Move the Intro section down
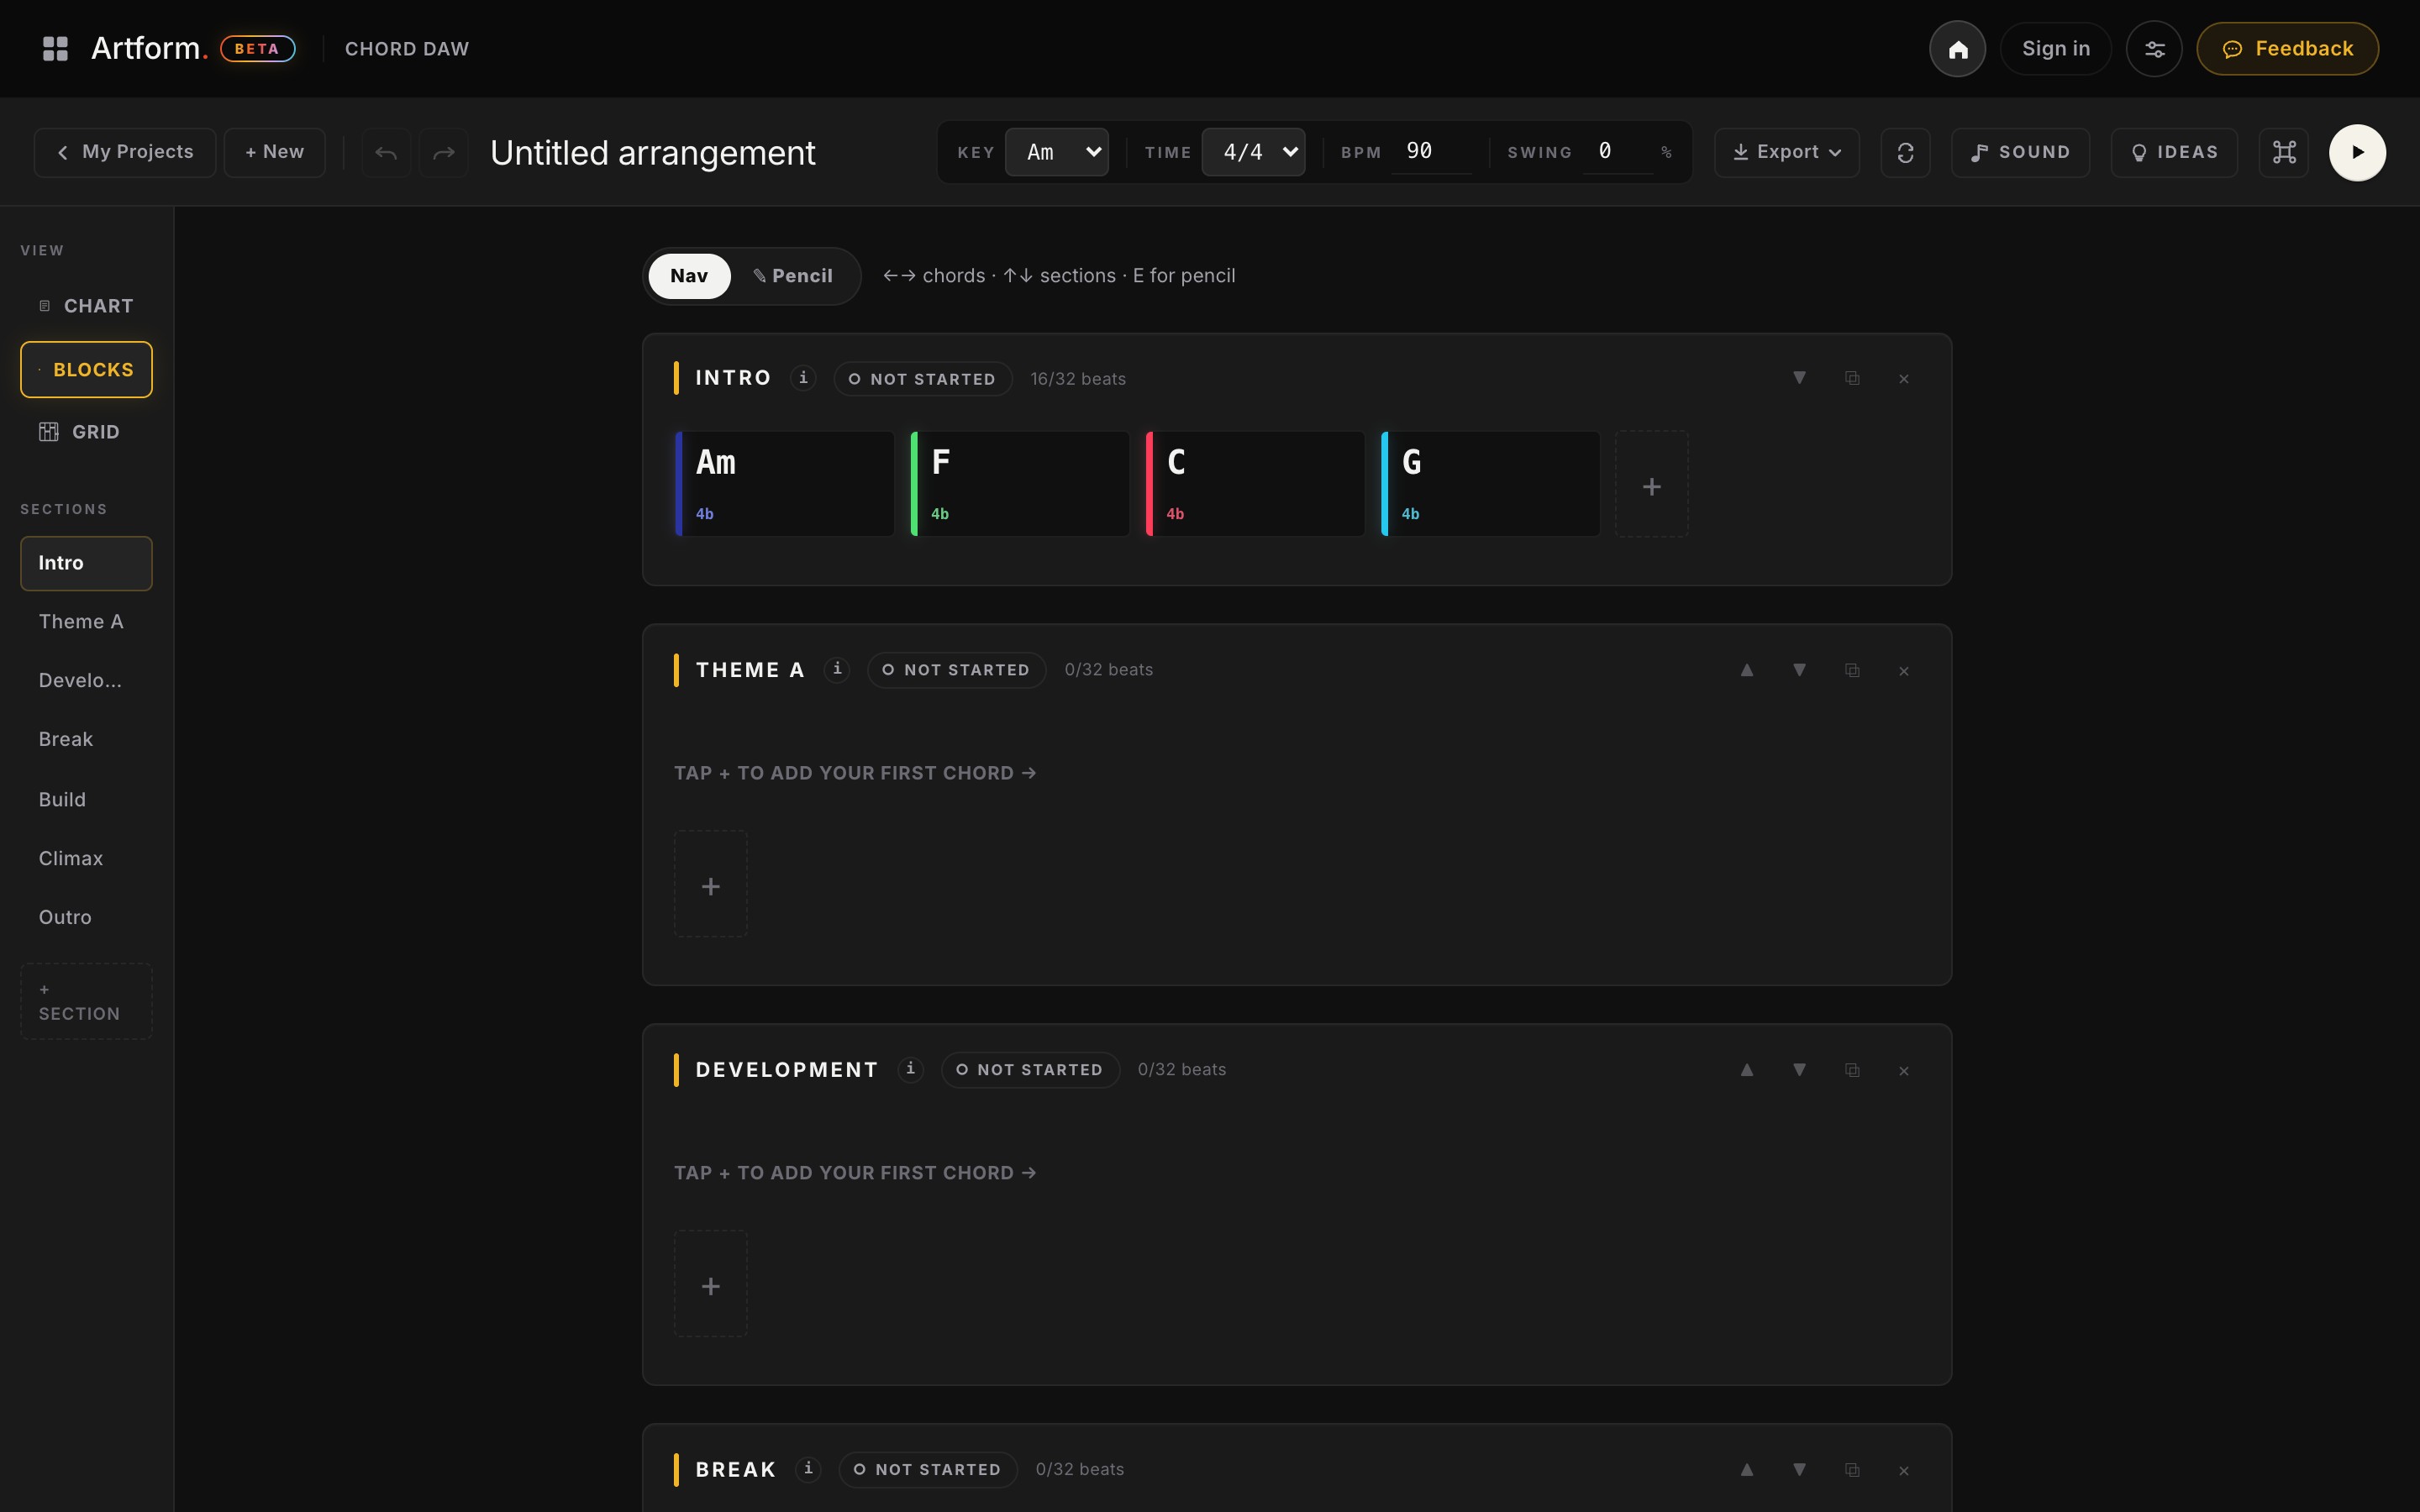The height and width of the screenshot is (1512, 2420). (x=1799, y=378)
